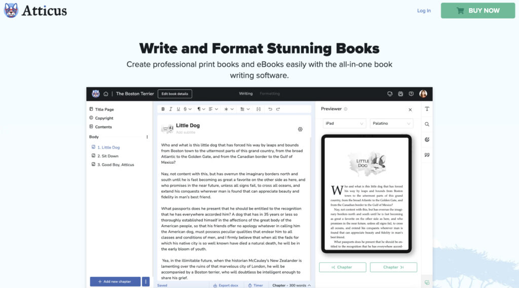This screenshot has width=519, height=288.
Task: Open the writing goals icon in right sidebar
Action: tap(427, 139)
